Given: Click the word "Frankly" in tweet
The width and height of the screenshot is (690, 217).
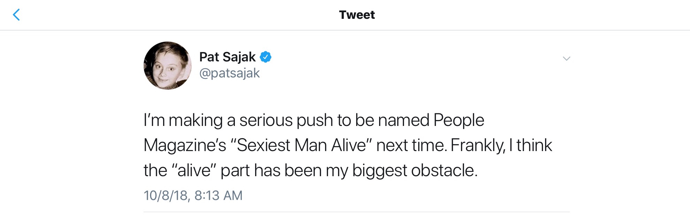Looking at the screenshot, I should point(477,145).
